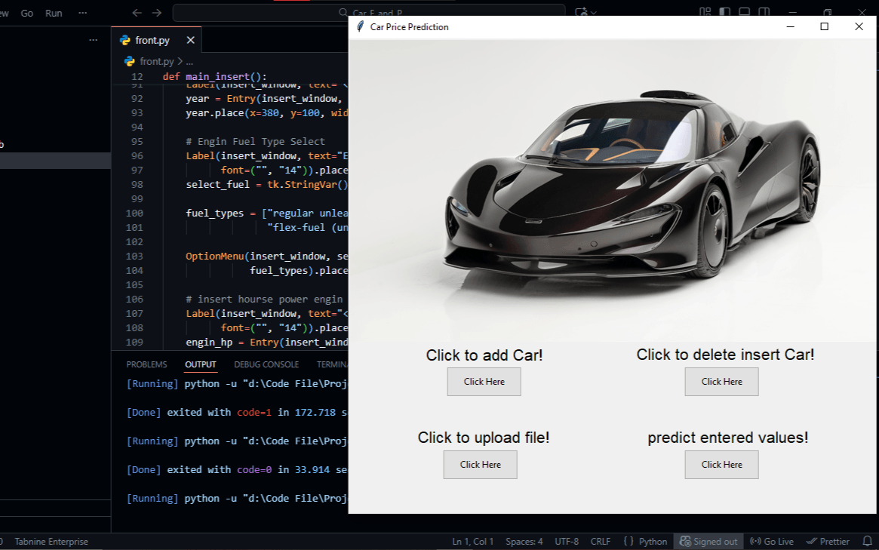Click front.py in the breadcrumb

[156, 61]
